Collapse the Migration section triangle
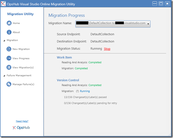The image size is (173, 138). (x=4, y=40)
